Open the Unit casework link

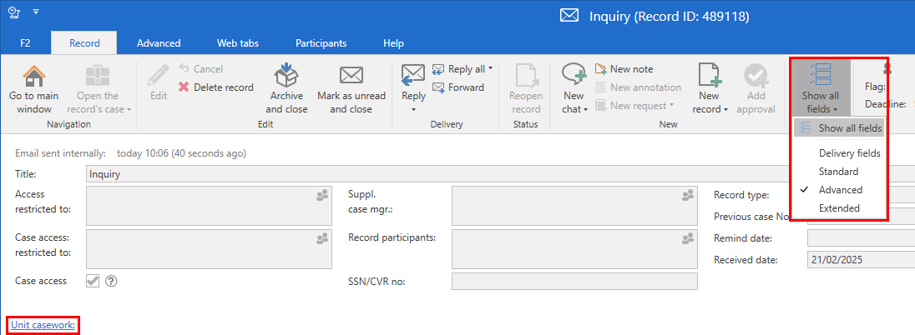(44, 325)
